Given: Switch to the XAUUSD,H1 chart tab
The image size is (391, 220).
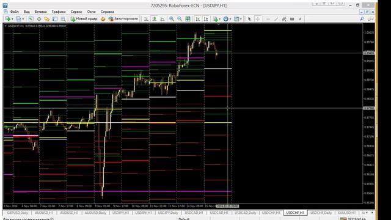Looking at the screenshot, I should 346,213.
